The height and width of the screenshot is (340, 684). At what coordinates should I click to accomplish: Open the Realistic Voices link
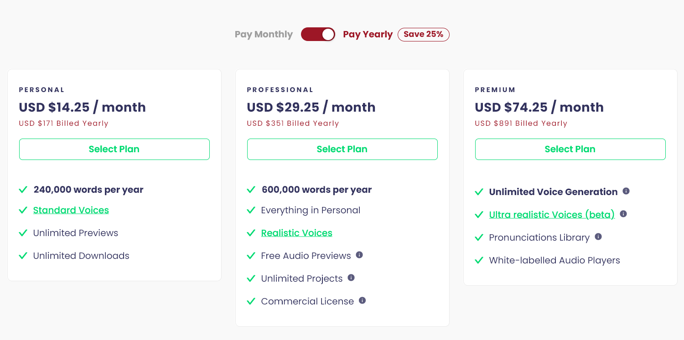click(x=296, y=233)
